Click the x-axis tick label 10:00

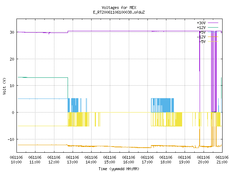pos(16,162)
